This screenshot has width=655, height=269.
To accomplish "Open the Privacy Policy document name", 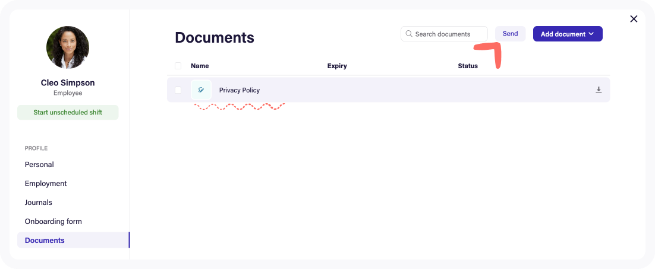I will [x=240, y=90].
